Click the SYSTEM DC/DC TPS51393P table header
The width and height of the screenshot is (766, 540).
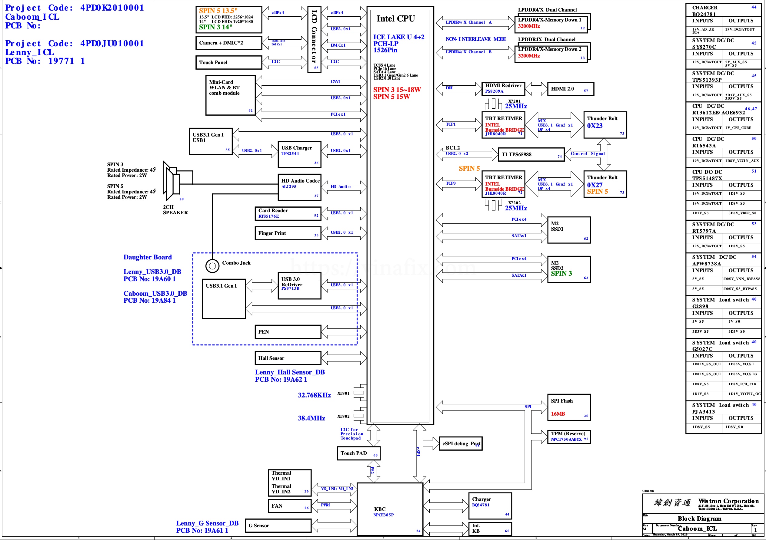click(x=723, y=76)
